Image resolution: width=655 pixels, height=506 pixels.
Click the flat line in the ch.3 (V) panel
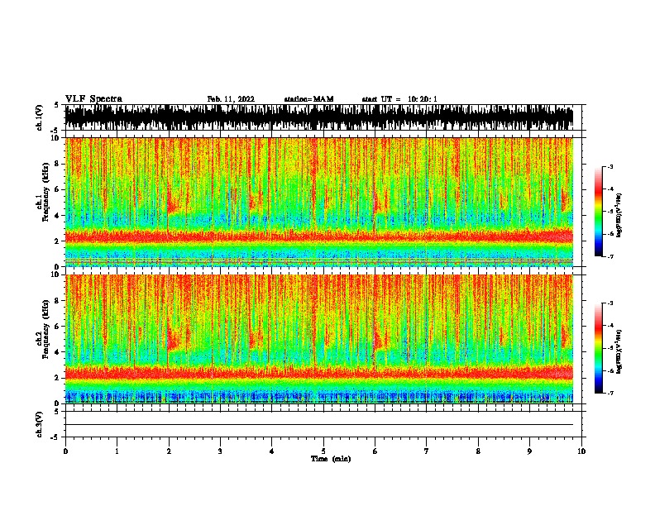[x=319, y=425]
